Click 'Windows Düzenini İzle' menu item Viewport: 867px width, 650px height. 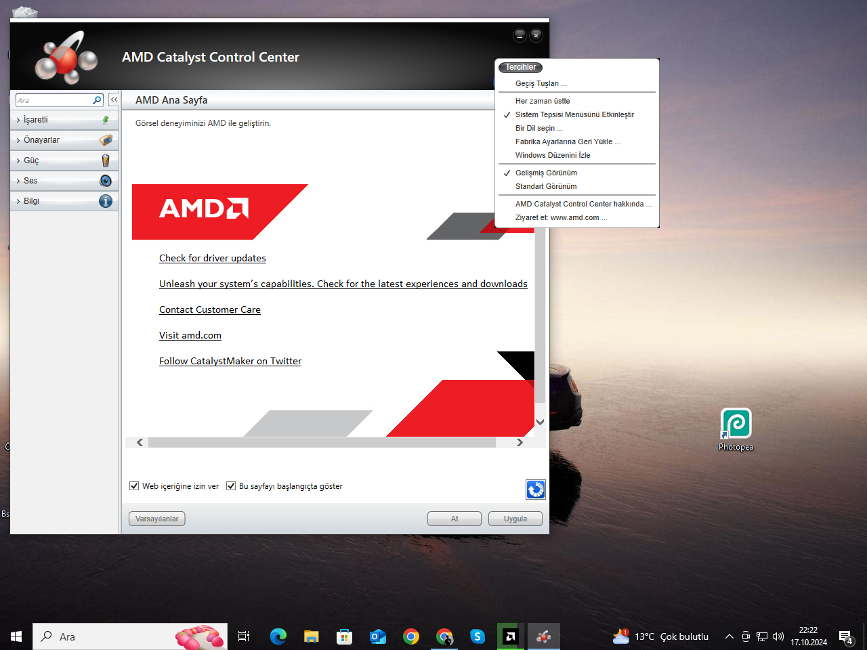click(x=553, y=155)
